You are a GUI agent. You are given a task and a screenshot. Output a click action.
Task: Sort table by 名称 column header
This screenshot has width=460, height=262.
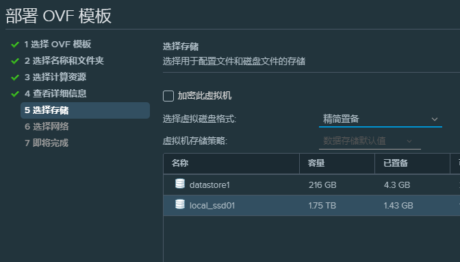pos(231,163)
